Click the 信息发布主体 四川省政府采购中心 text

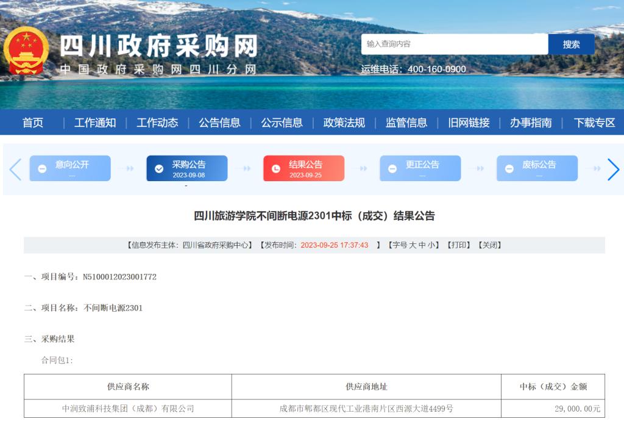click(x=190, y=245)
